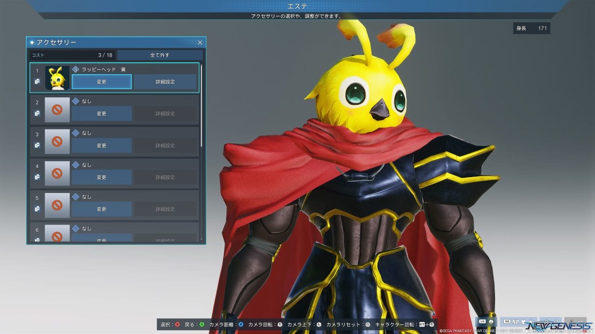Click the green A icon beside 戻る
595x334 pixels.
pos(202,325)
